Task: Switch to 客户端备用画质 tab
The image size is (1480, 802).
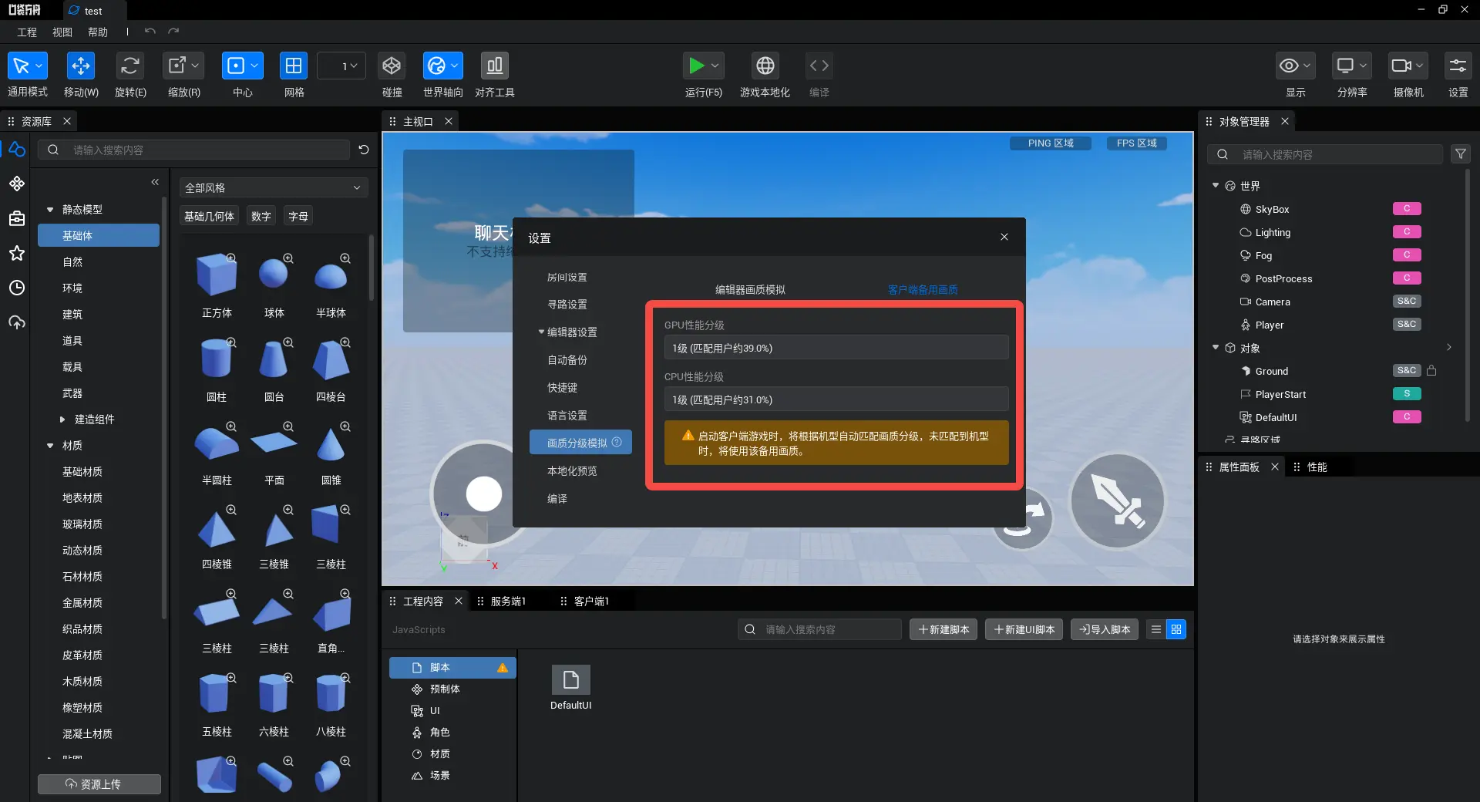Action: (x=923, y=289)
